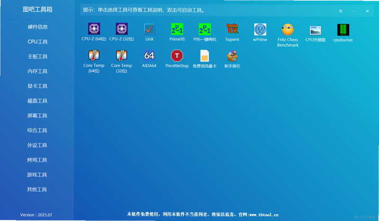Click the 图吧工具箱 title text
This screenshot has width=379, height=221.
click(x=37, y=9)
